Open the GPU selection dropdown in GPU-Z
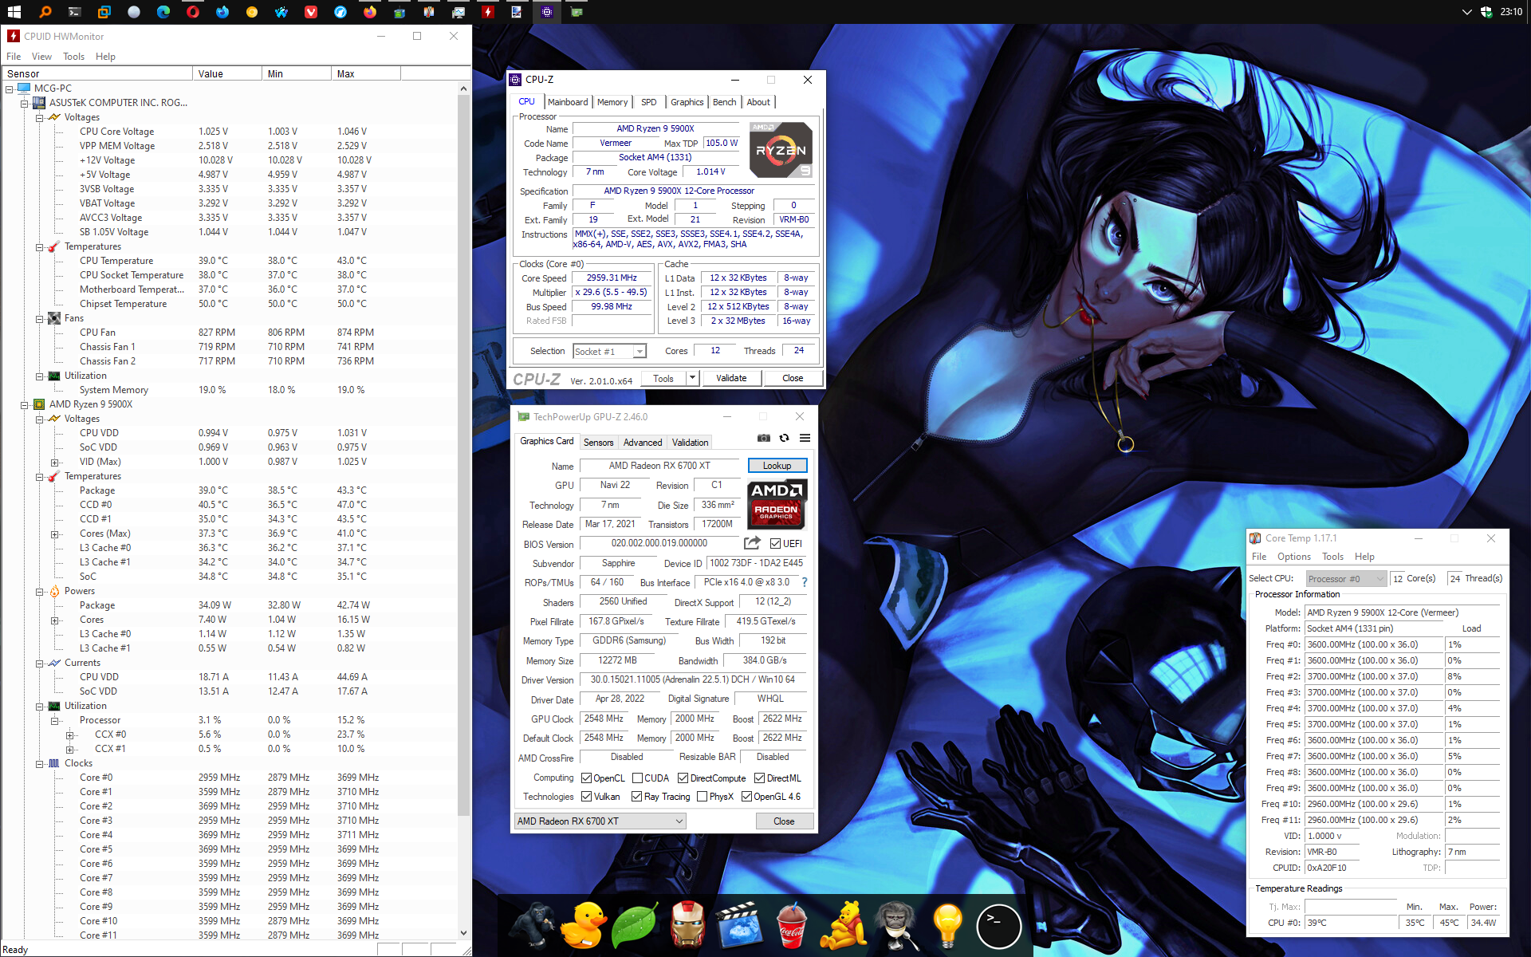Viewport: 1531px width, 957px height. point(679,821)
